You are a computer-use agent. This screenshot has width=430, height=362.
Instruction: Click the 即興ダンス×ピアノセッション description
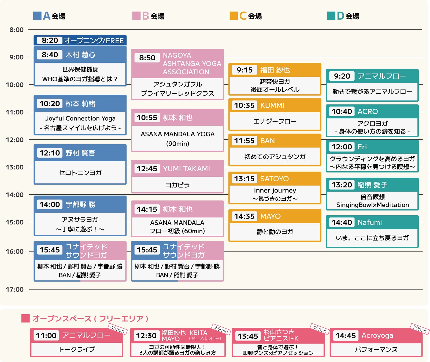tap(278, 353)
